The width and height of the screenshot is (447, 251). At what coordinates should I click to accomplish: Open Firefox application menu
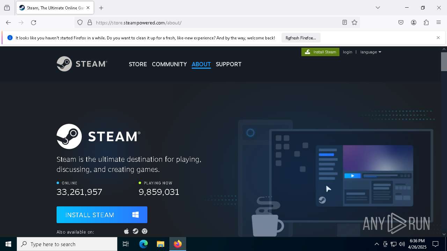pyautogui.click(x=439, y=23)
